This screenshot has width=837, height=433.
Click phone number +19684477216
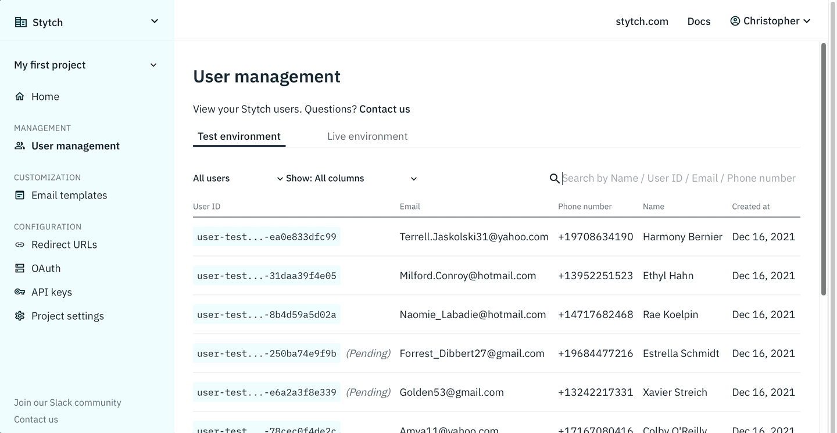tap(596, 353)
